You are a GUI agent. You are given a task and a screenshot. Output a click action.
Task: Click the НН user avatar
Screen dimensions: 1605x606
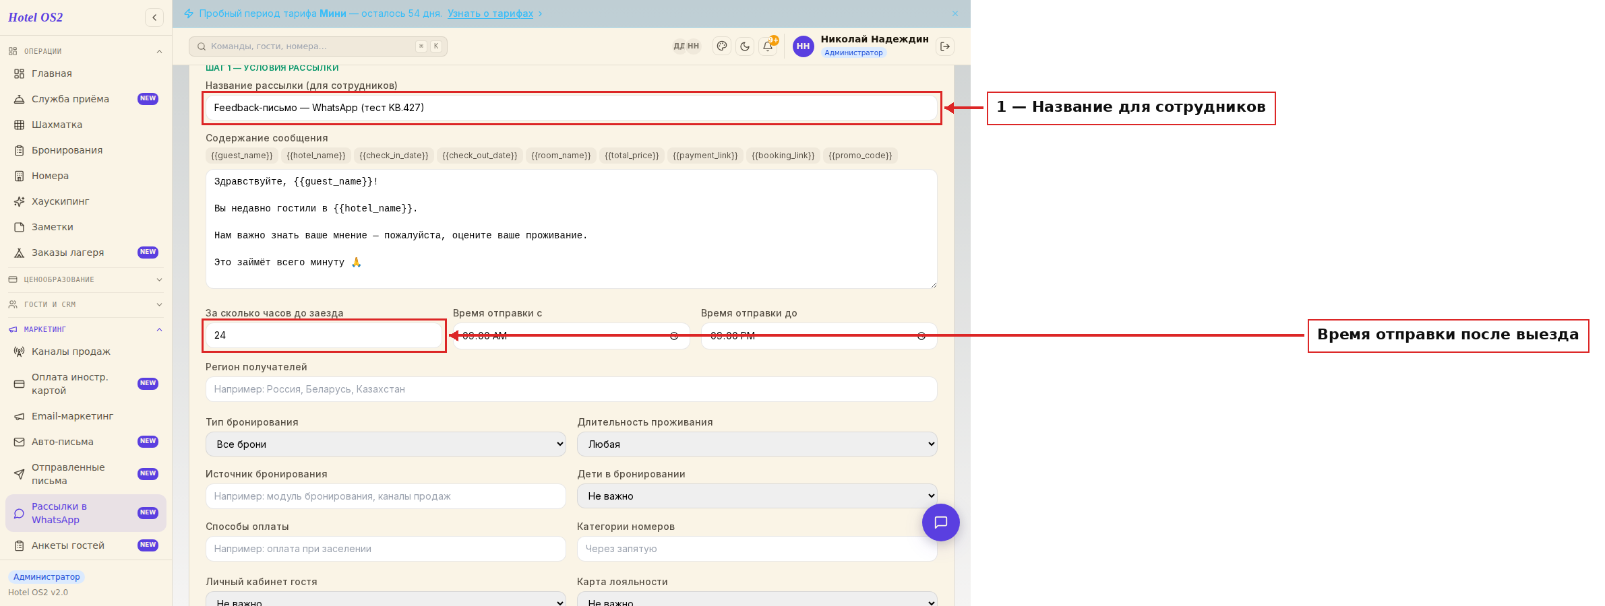803,46
